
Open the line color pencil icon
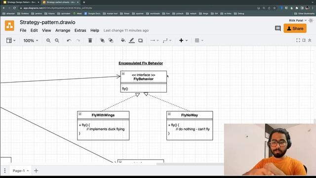(x=132, y=41)
